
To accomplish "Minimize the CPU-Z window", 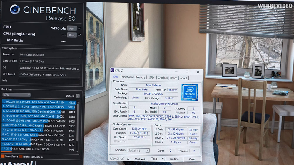I will pyautogui.click(x=176, y=72).
